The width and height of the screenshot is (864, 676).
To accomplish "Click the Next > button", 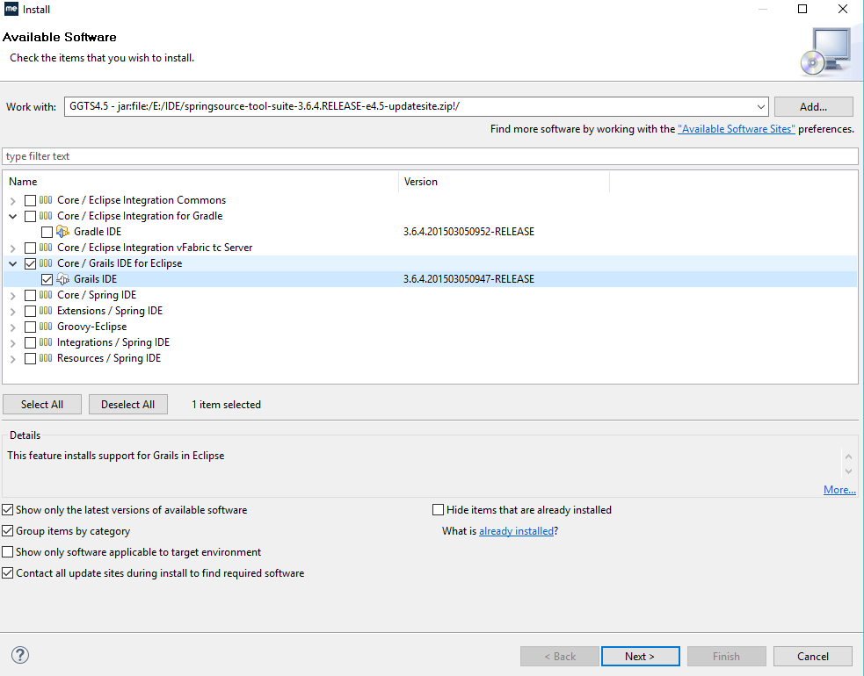I will click(640, 656).
